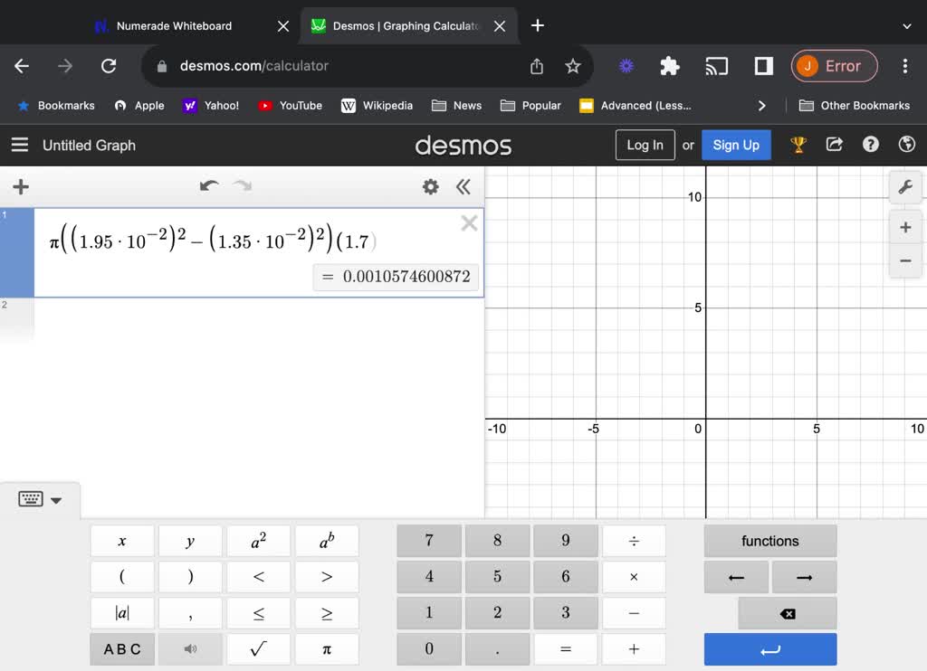
Task: Open the functions keypad menu
Action: click(x=769, y=541)
